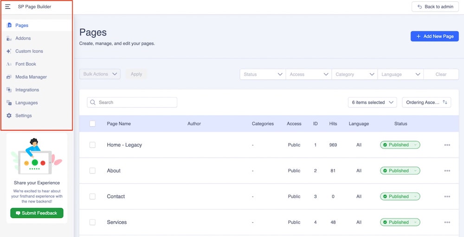Screen dimensions: 464x237
Task: Select the Contact page checkbox
Action: click(92, 197)
